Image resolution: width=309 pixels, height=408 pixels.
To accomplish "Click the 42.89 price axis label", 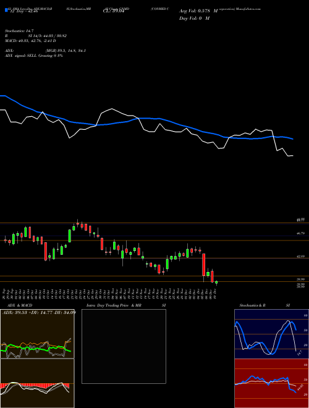I will (301, 257).
